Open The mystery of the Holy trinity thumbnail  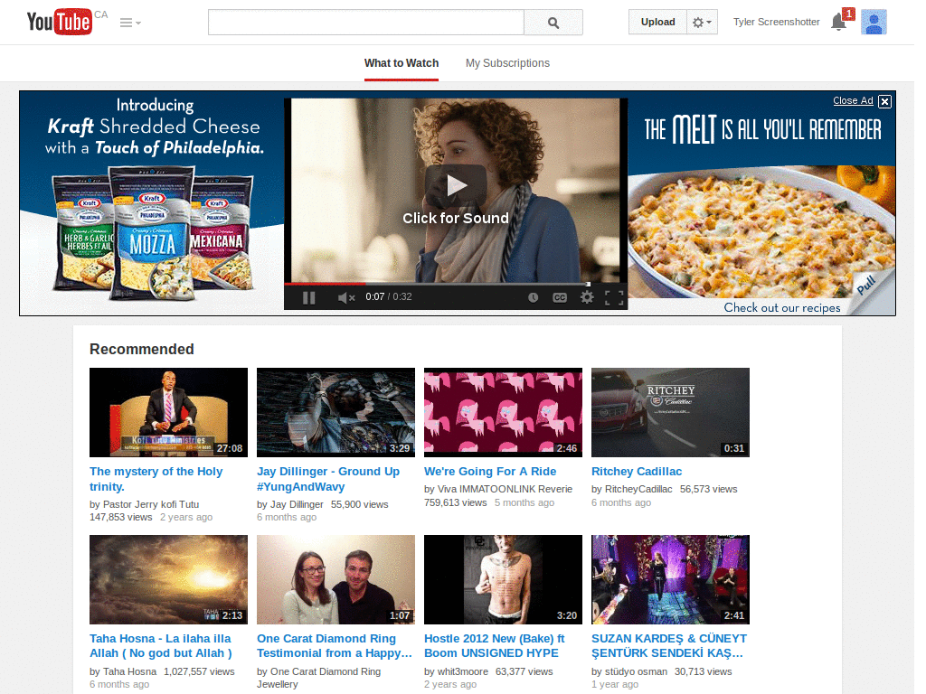[x=168, y=412]
